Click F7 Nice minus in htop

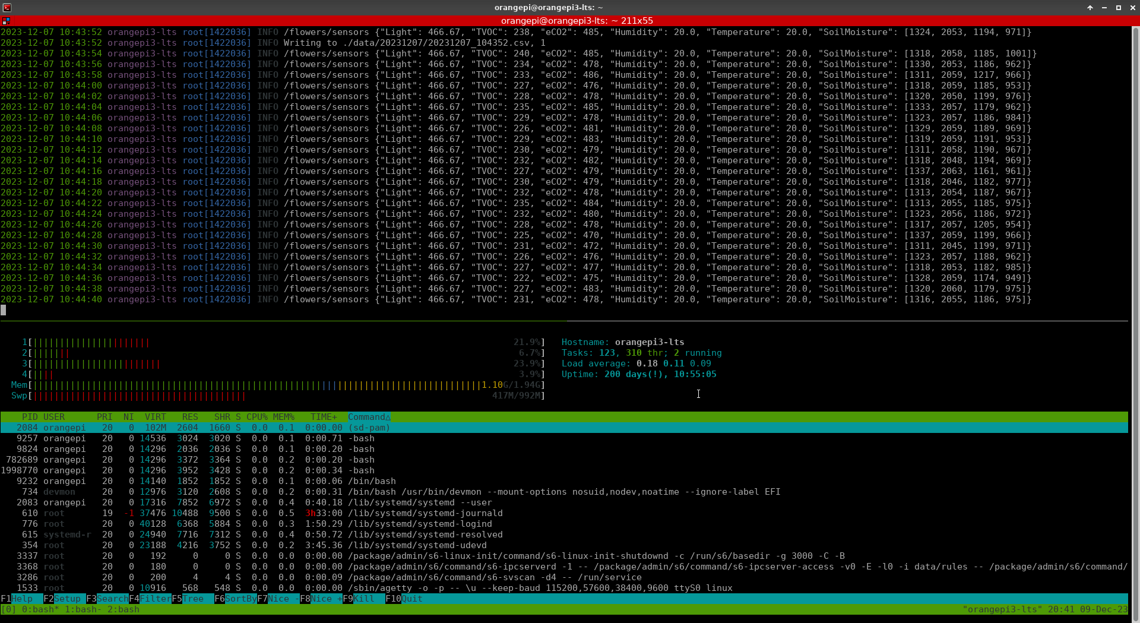[278, 599]
